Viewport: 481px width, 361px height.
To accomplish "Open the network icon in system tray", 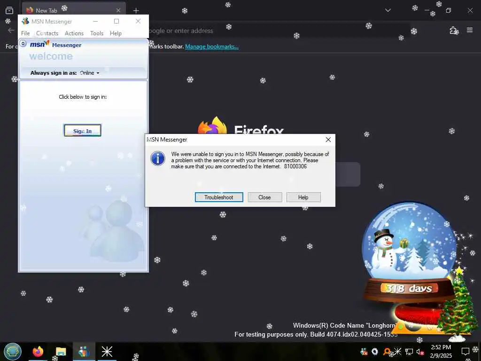I will point(409,352).
